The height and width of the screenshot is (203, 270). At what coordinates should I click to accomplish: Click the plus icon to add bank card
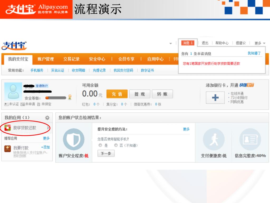tap(215, 98)
